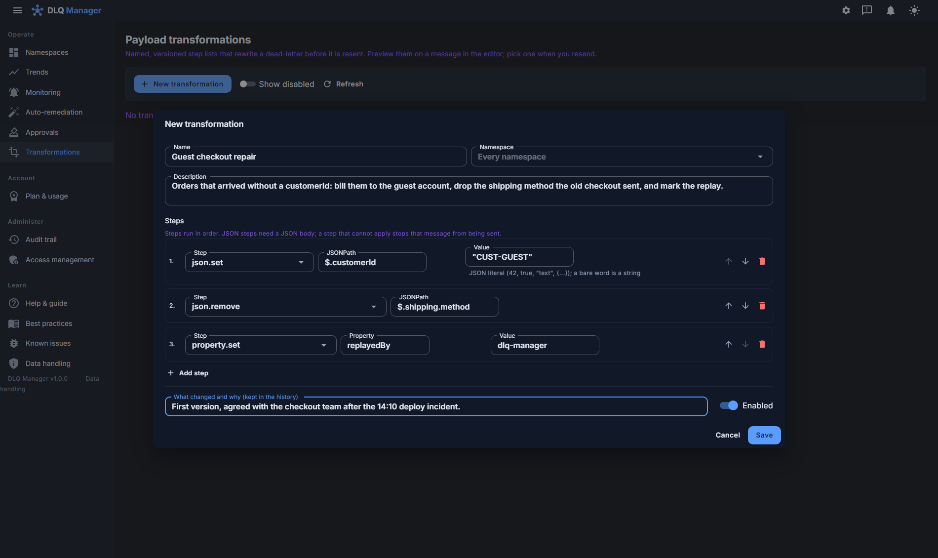Image resolution: width=938 pixels, height=558 pixels.
Task: Toggle Show disabled switch
Action: (247, 84)
